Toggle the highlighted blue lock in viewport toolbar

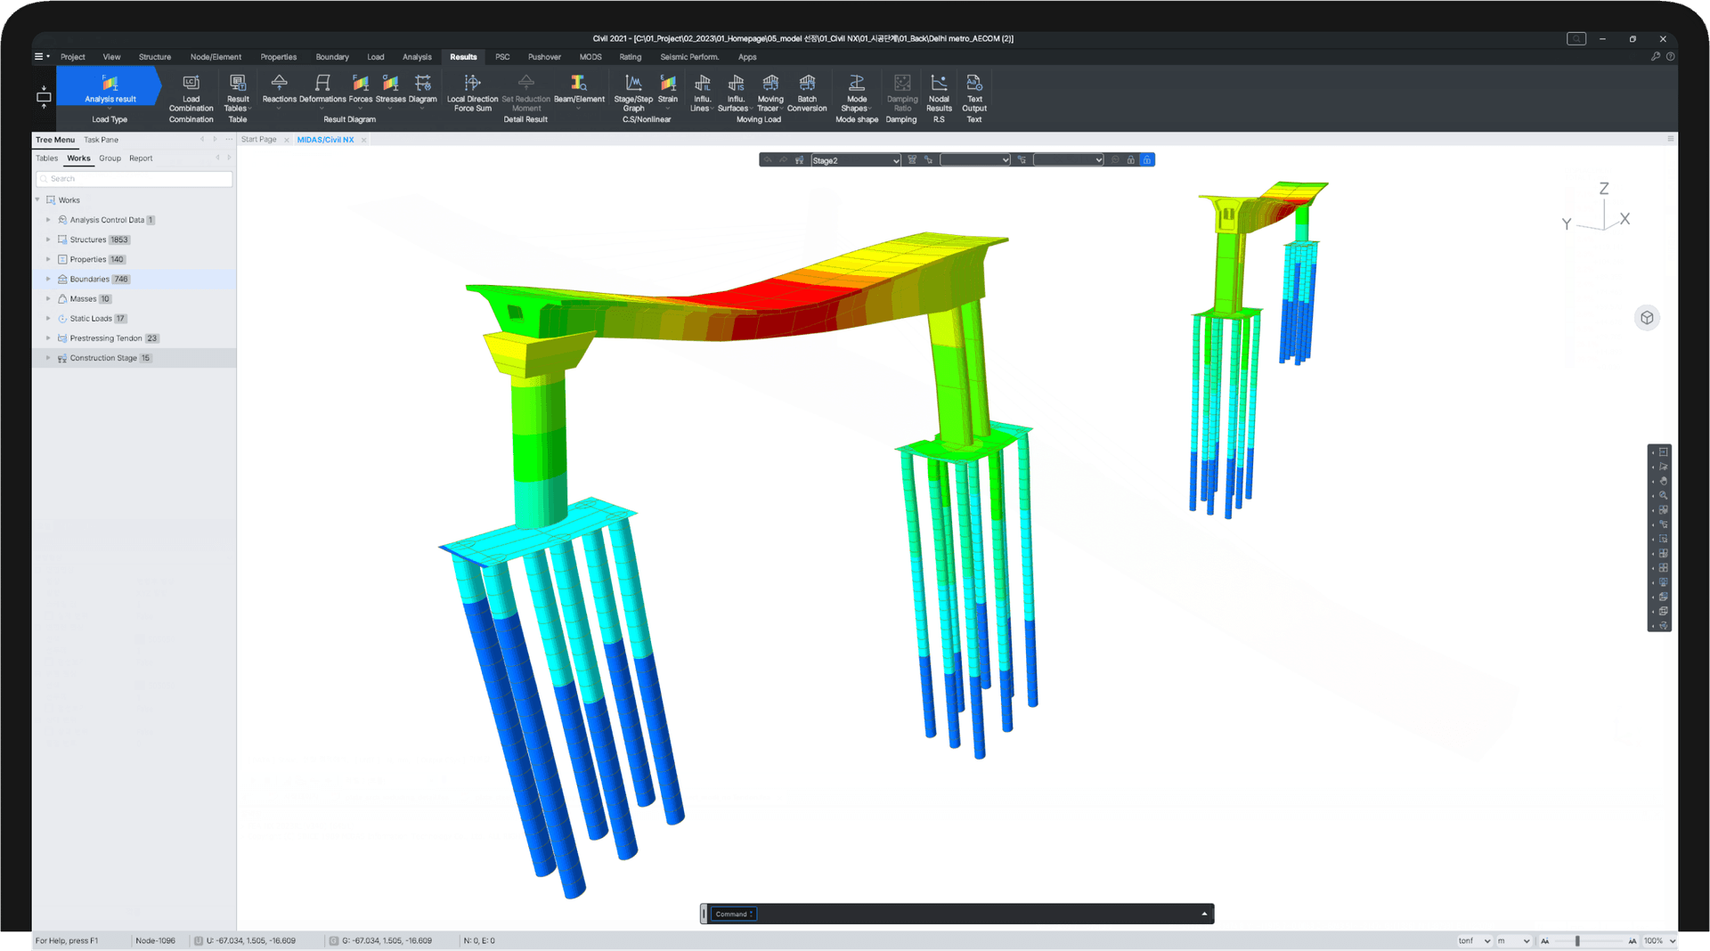[1147, 159]
